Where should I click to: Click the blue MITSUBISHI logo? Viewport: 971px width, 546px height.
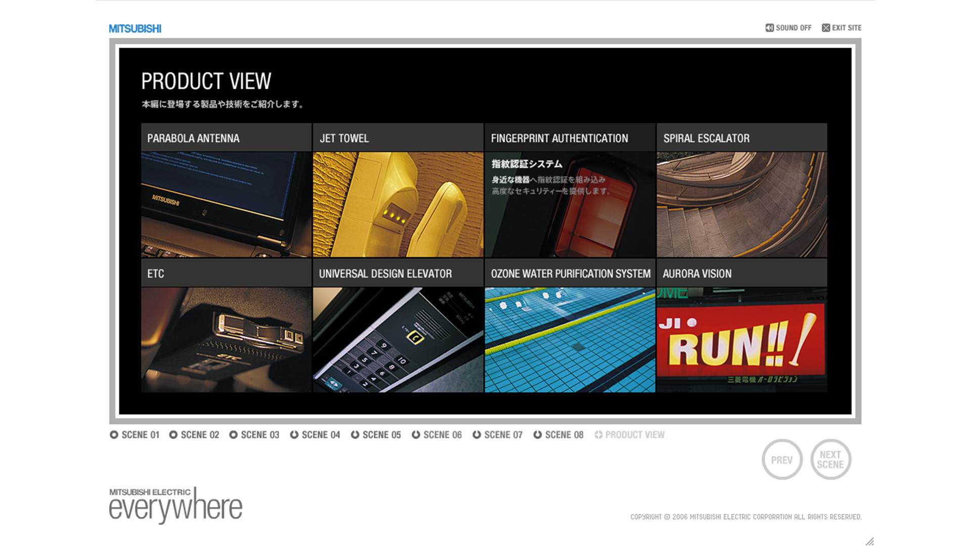[x=135, y=29]
